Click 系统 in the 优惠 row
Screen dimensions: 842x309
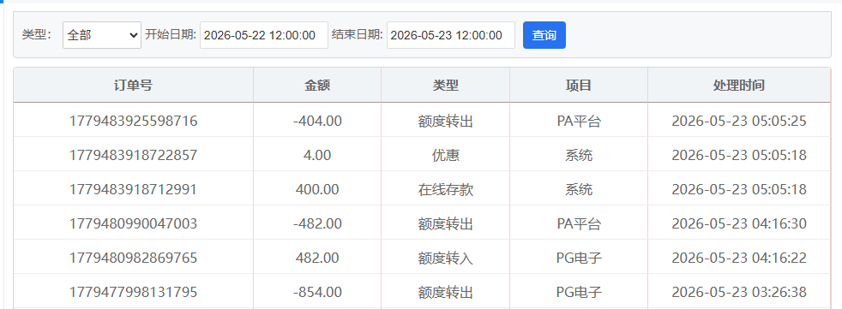[579, 155]
